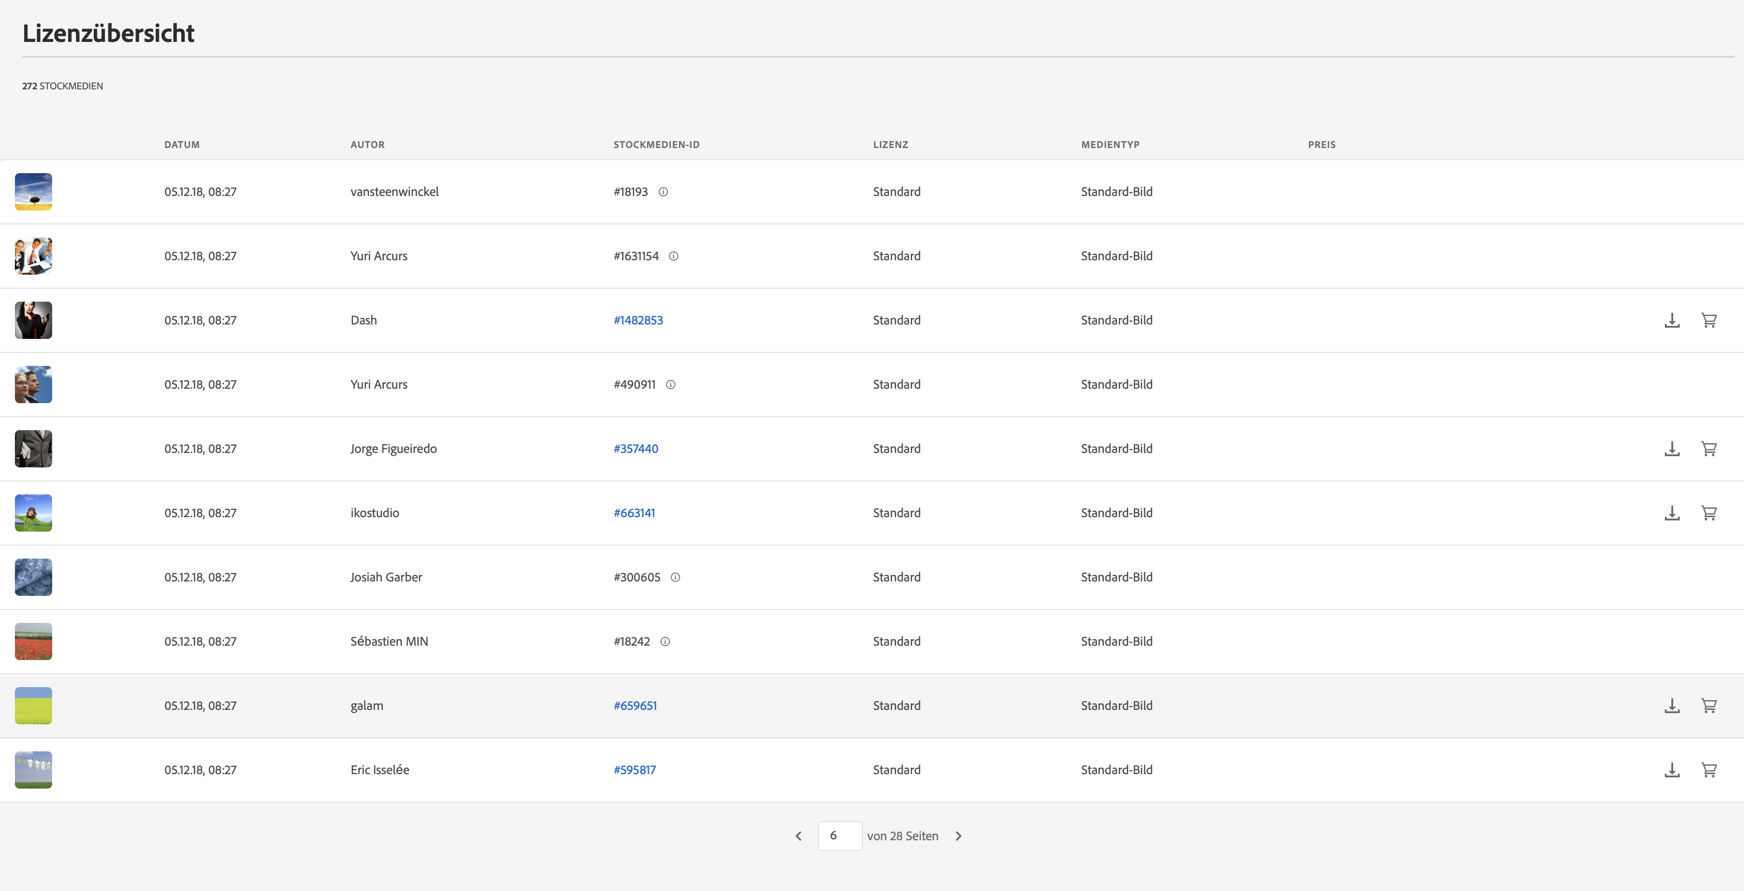
Task: Go to next page arrow
Action: click(x=958, y=836)
